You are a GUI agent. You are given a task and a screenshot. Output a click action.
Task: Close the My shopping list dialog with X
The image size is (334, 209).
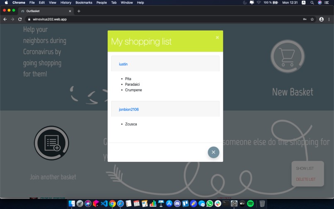coord(217,38)
